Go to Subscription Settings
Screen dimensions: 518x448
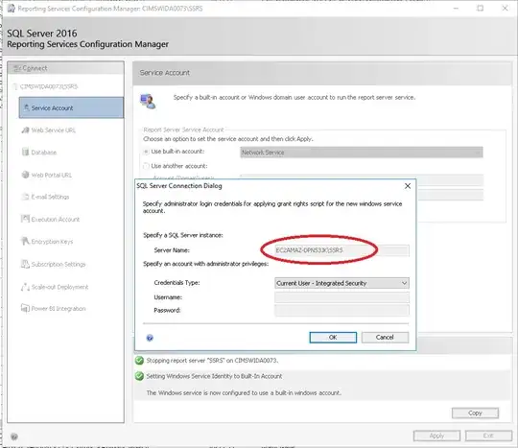pos(59,265)
